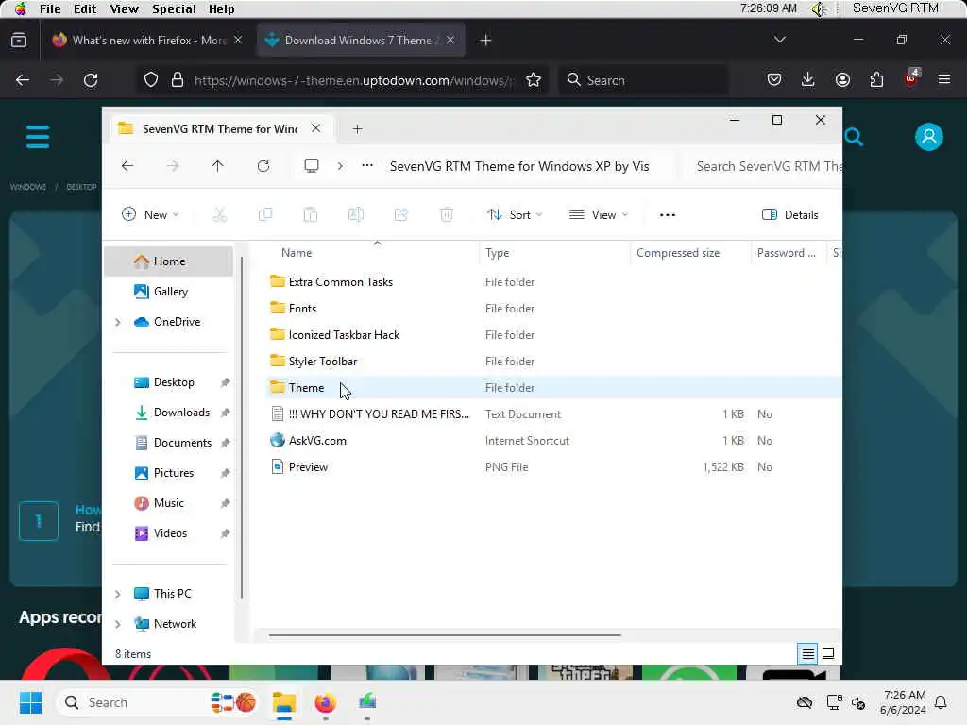Show hidden path segments ellipsis
The height and width of the screenshot is (725, 967).
[367, 166]
